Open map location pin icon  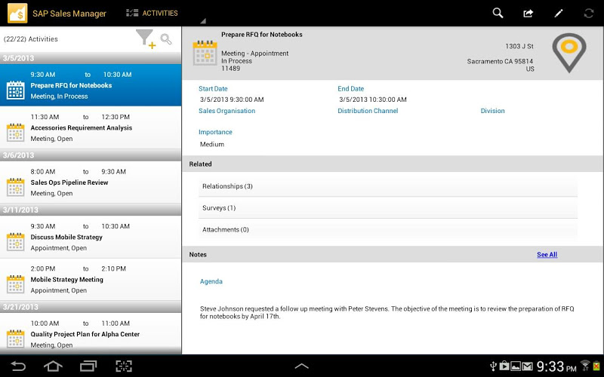point(569,53)
